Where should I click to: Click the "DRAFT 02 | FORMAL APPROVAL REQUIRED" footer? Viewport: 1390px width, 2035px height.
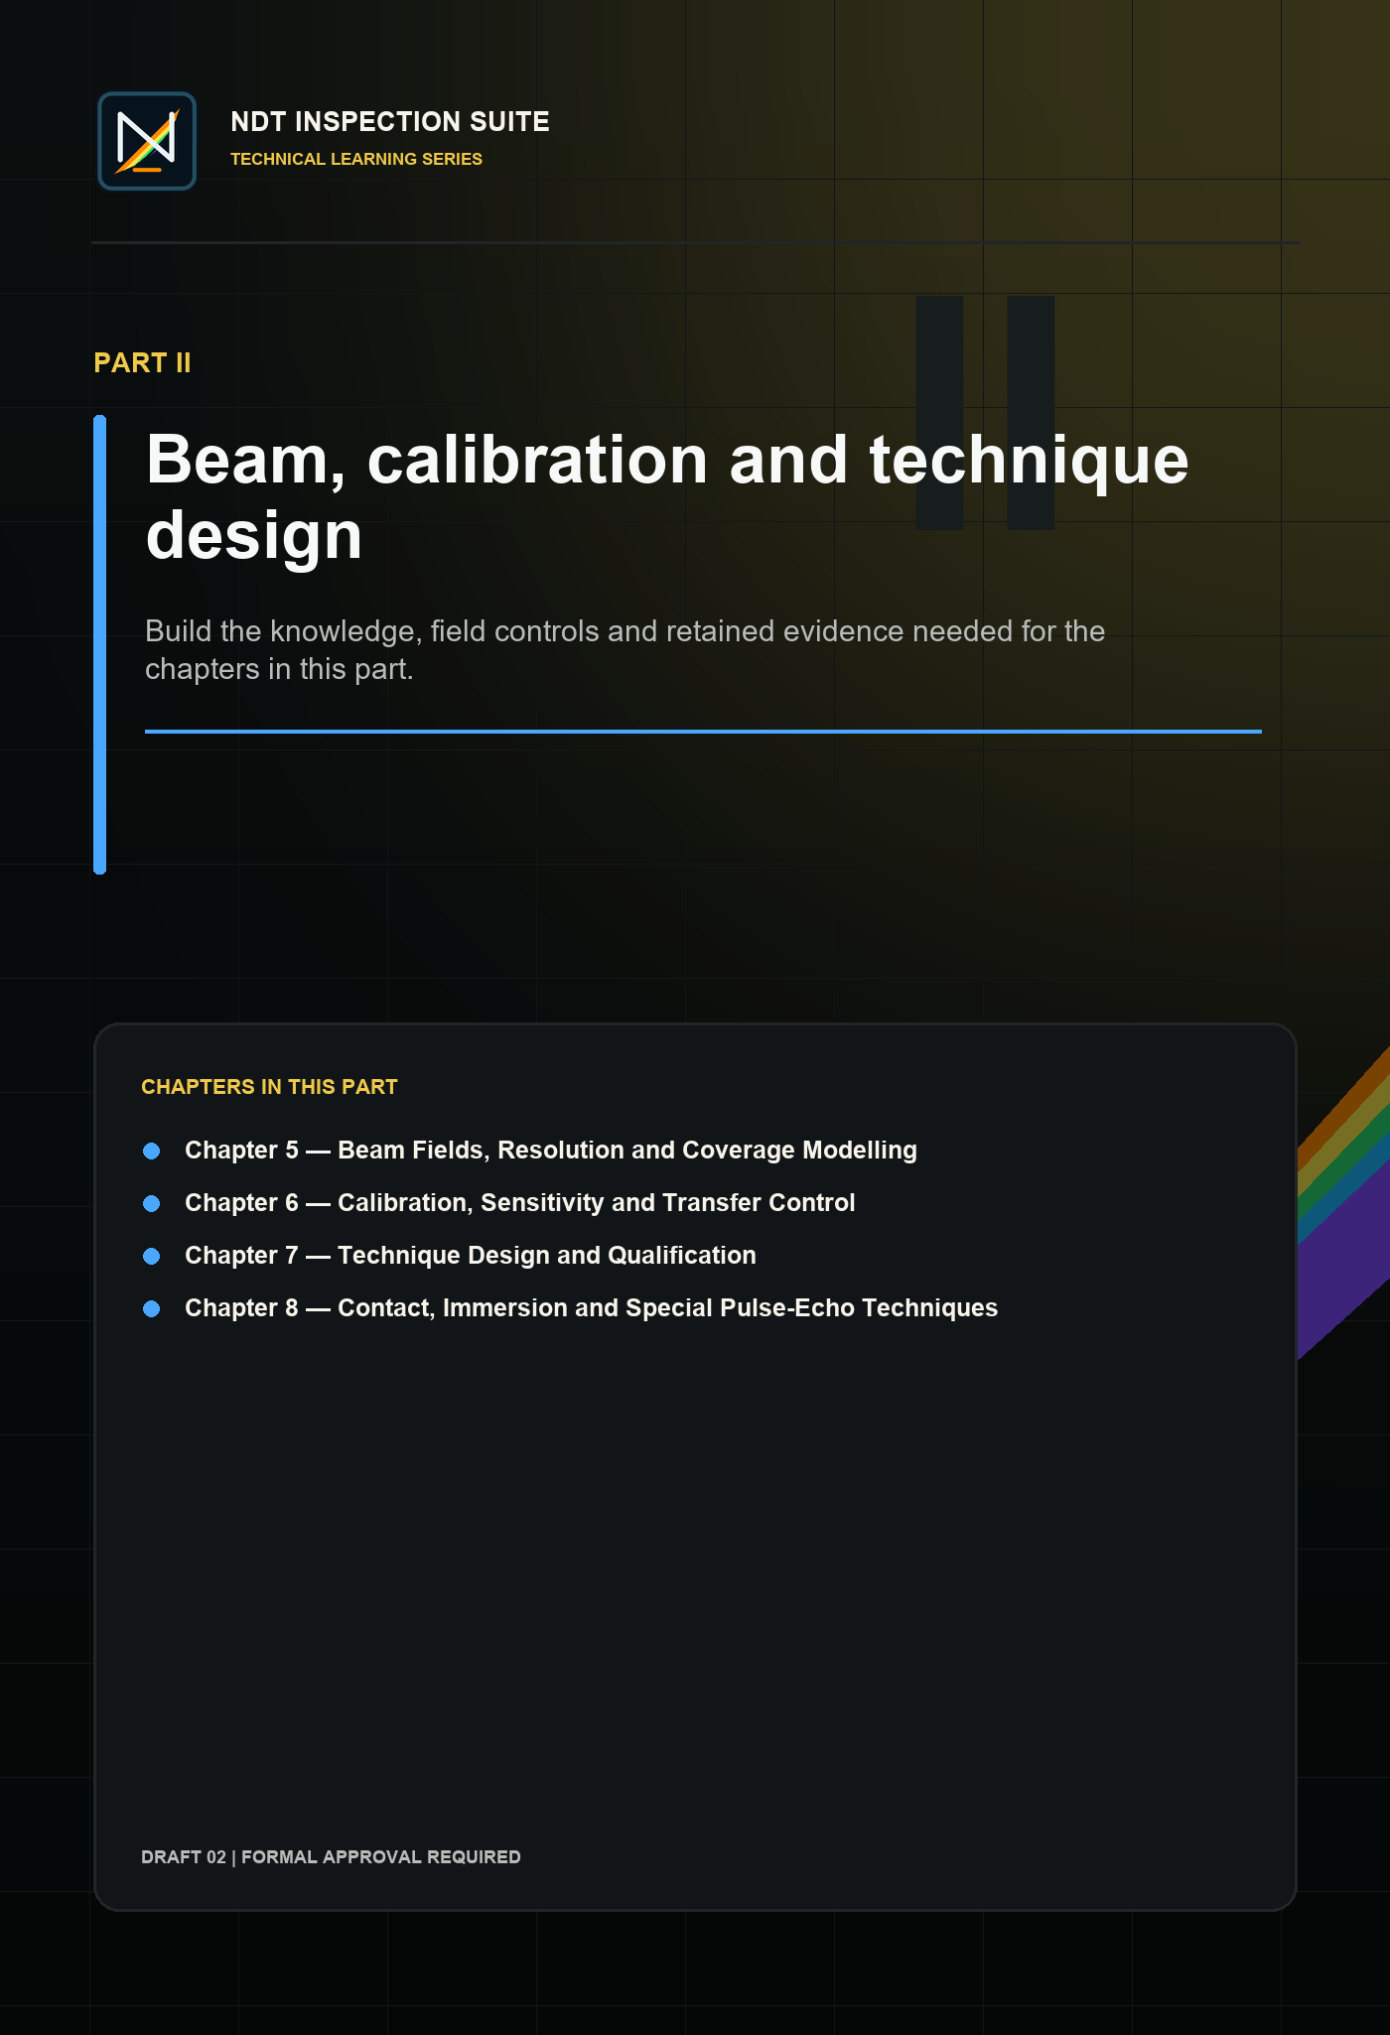pos(331,1857)
